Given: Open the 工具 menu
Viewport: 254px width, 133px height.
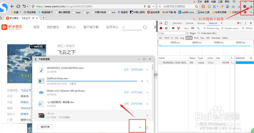Looking at the screenshot, I should click(220, 2).
